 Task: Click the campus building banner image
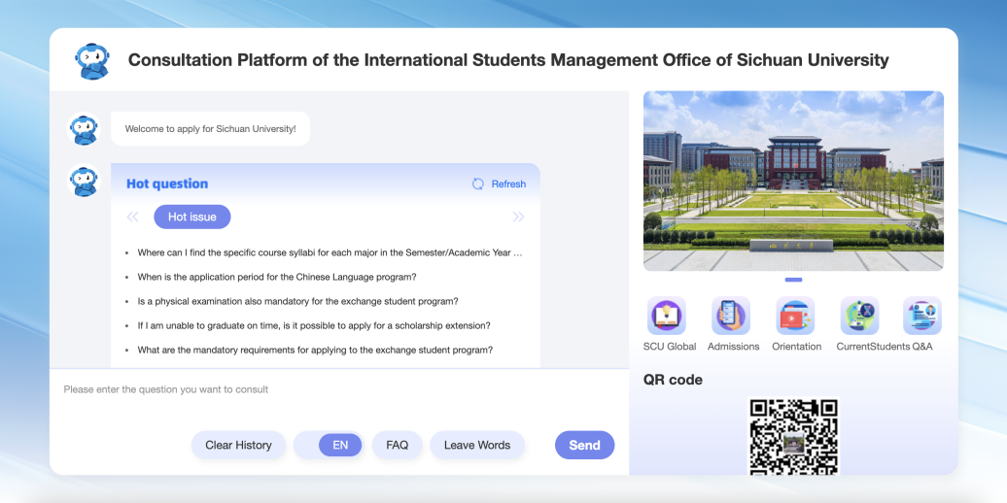(793, 181)
